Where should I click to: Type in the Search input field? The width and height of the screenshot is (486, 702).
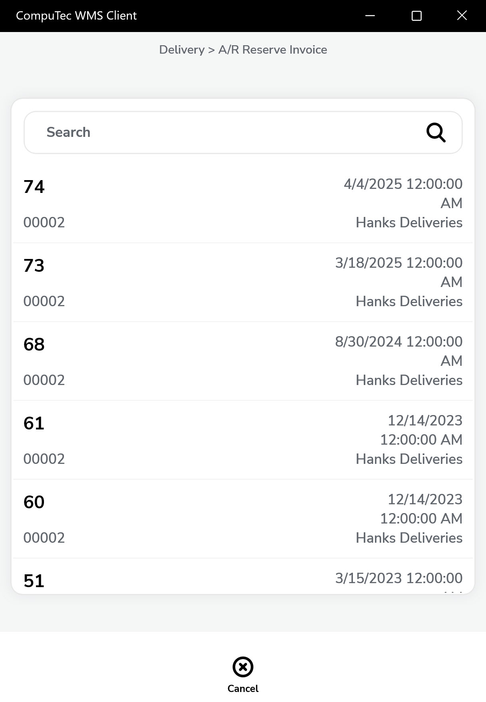point(224,132)
